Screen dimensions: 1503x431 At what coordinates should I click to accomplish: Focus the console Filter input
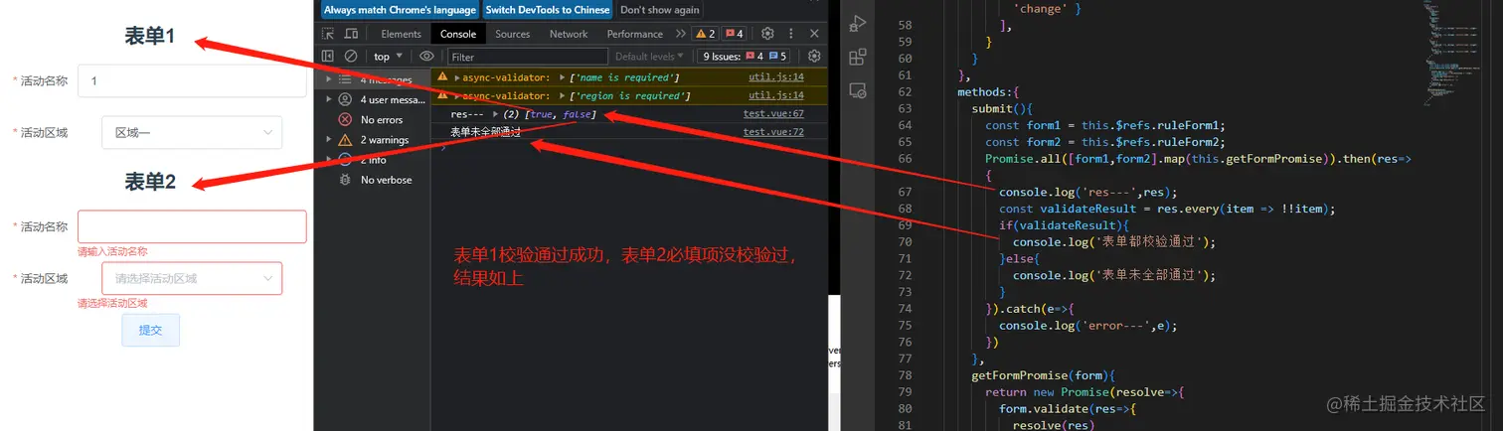pyautogui.click(x=527, y=57)
